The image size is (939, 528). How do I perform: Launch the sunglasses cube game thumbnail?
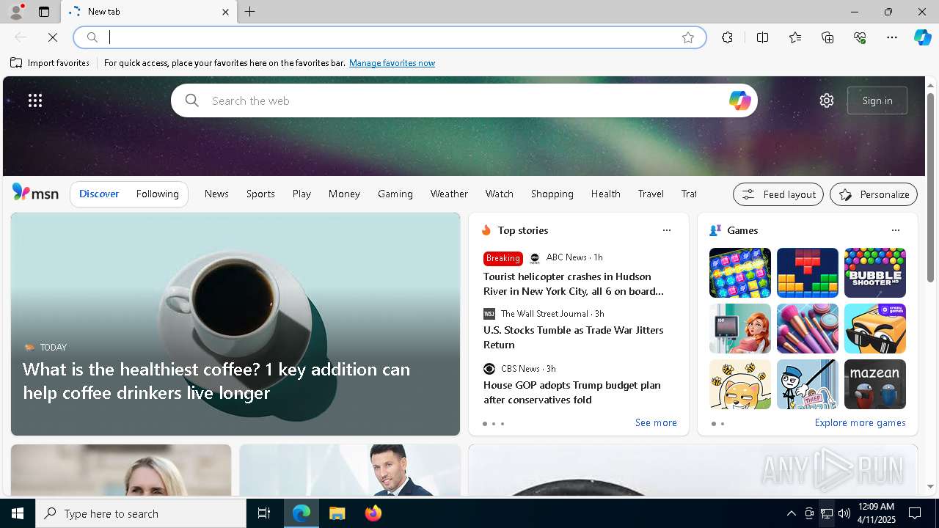click(875, 329)
